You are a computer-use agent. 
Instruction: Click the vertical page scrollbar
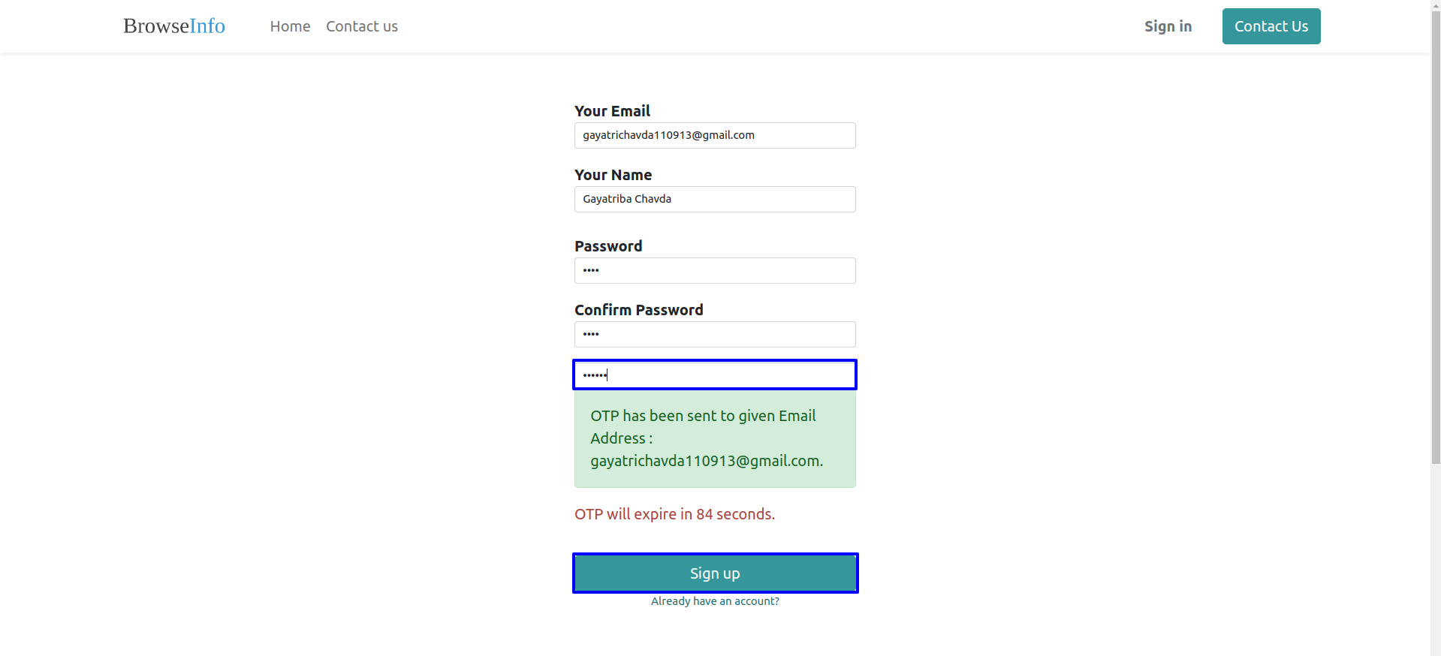point(1435,328)
